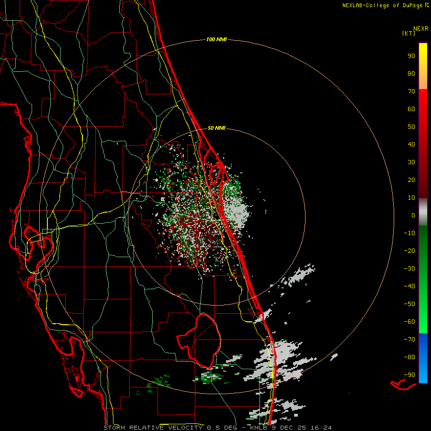Select the -20 value on velocity scale
The height and width of the screenshot is (431, 431).
tap(409, 250)
